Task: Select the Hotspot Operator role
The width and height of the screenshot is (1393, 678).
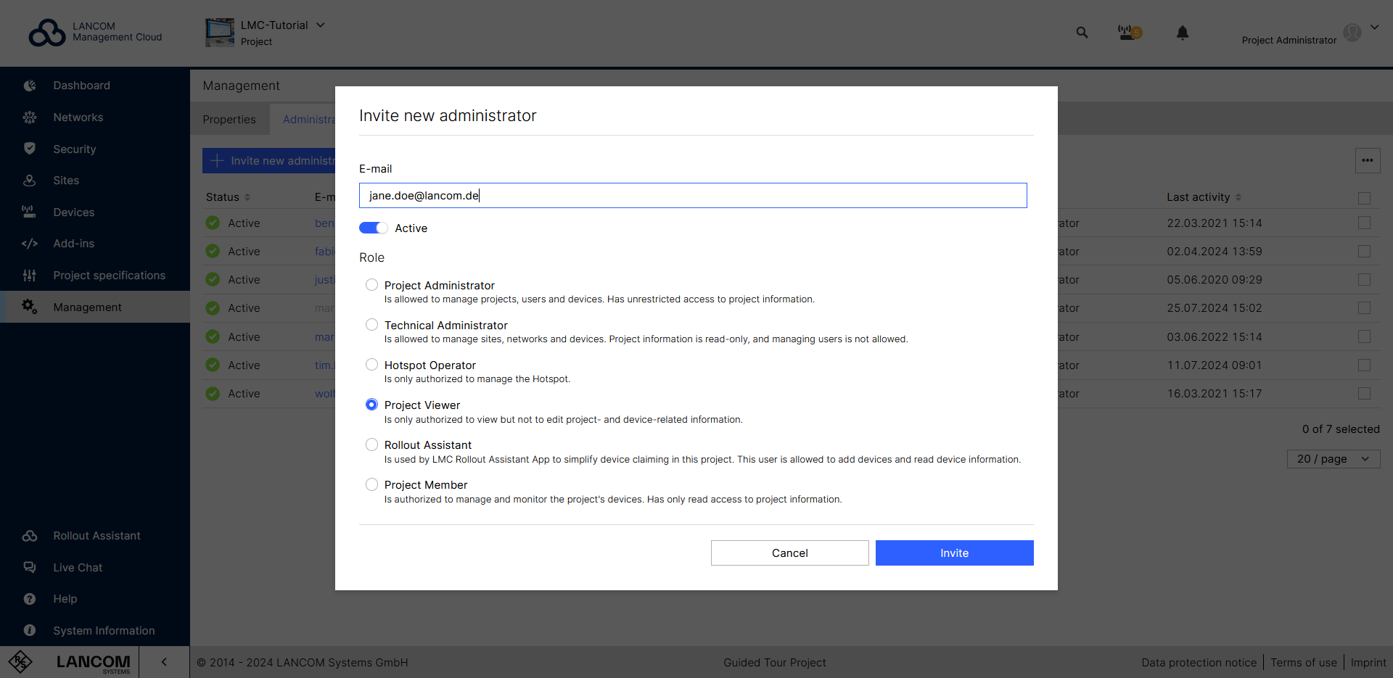Action: 371,365
